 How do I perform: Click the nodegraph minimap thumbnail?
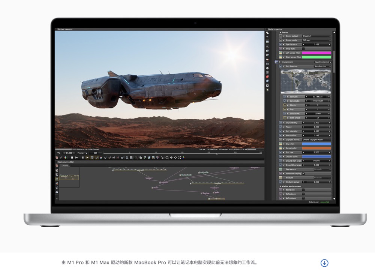(x=69, y=177)
